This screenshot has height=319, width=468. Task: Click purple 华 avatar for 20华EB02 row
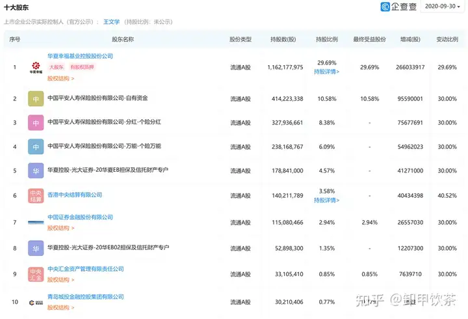coord(36,248)
